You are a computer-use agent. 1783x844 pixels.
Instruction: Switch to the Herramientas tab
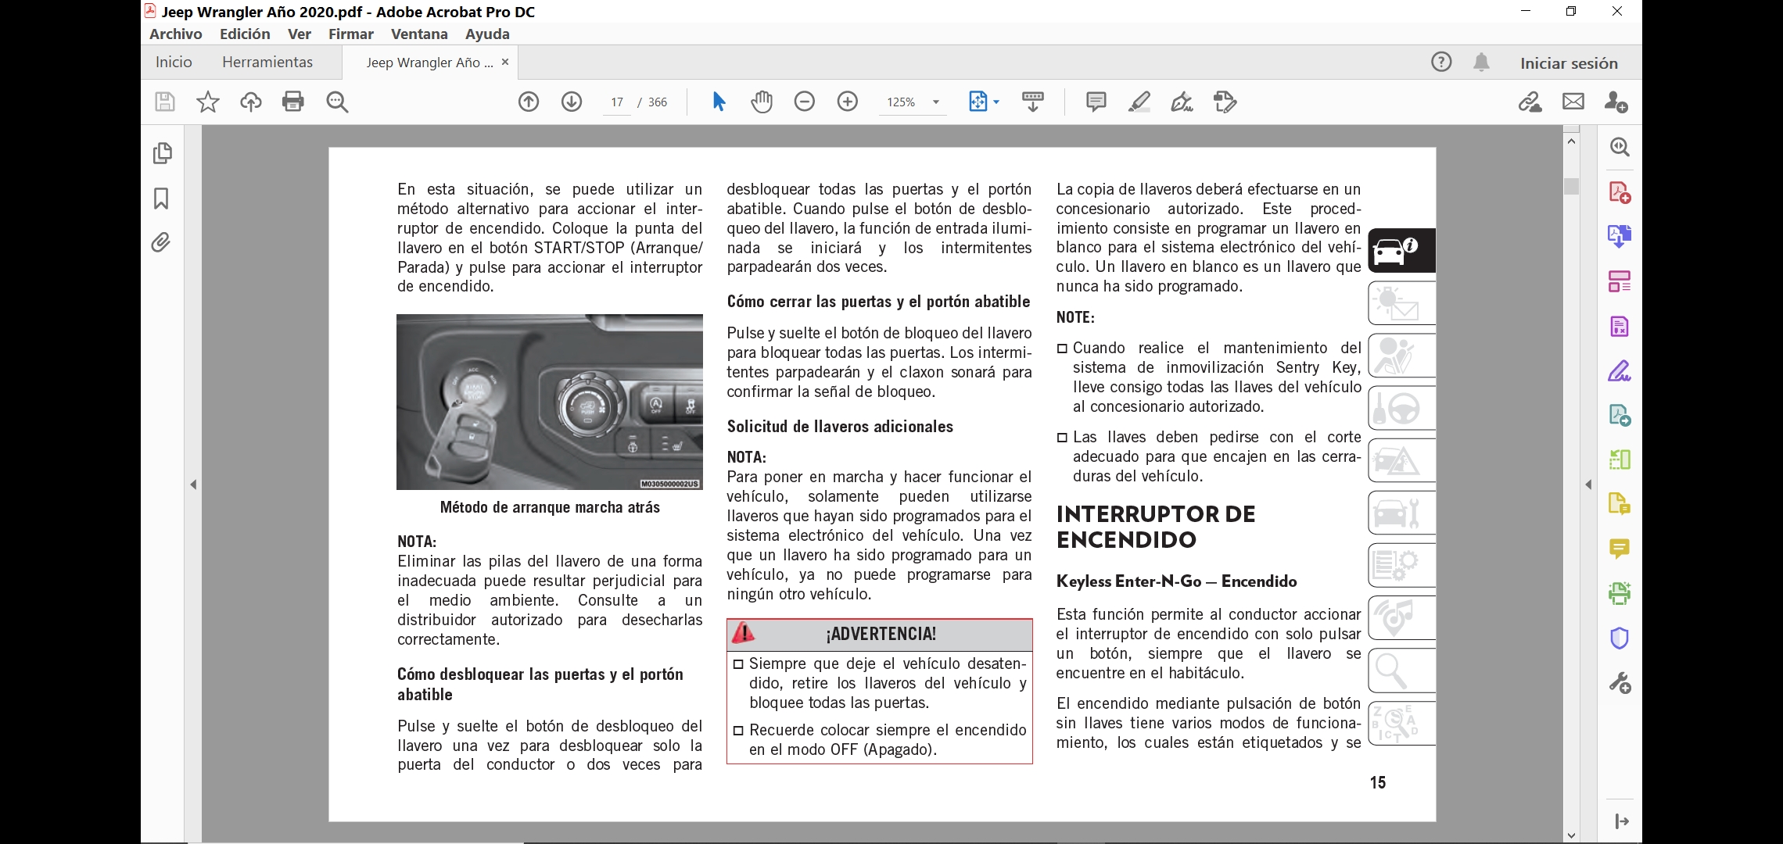(x=267, y=62)
